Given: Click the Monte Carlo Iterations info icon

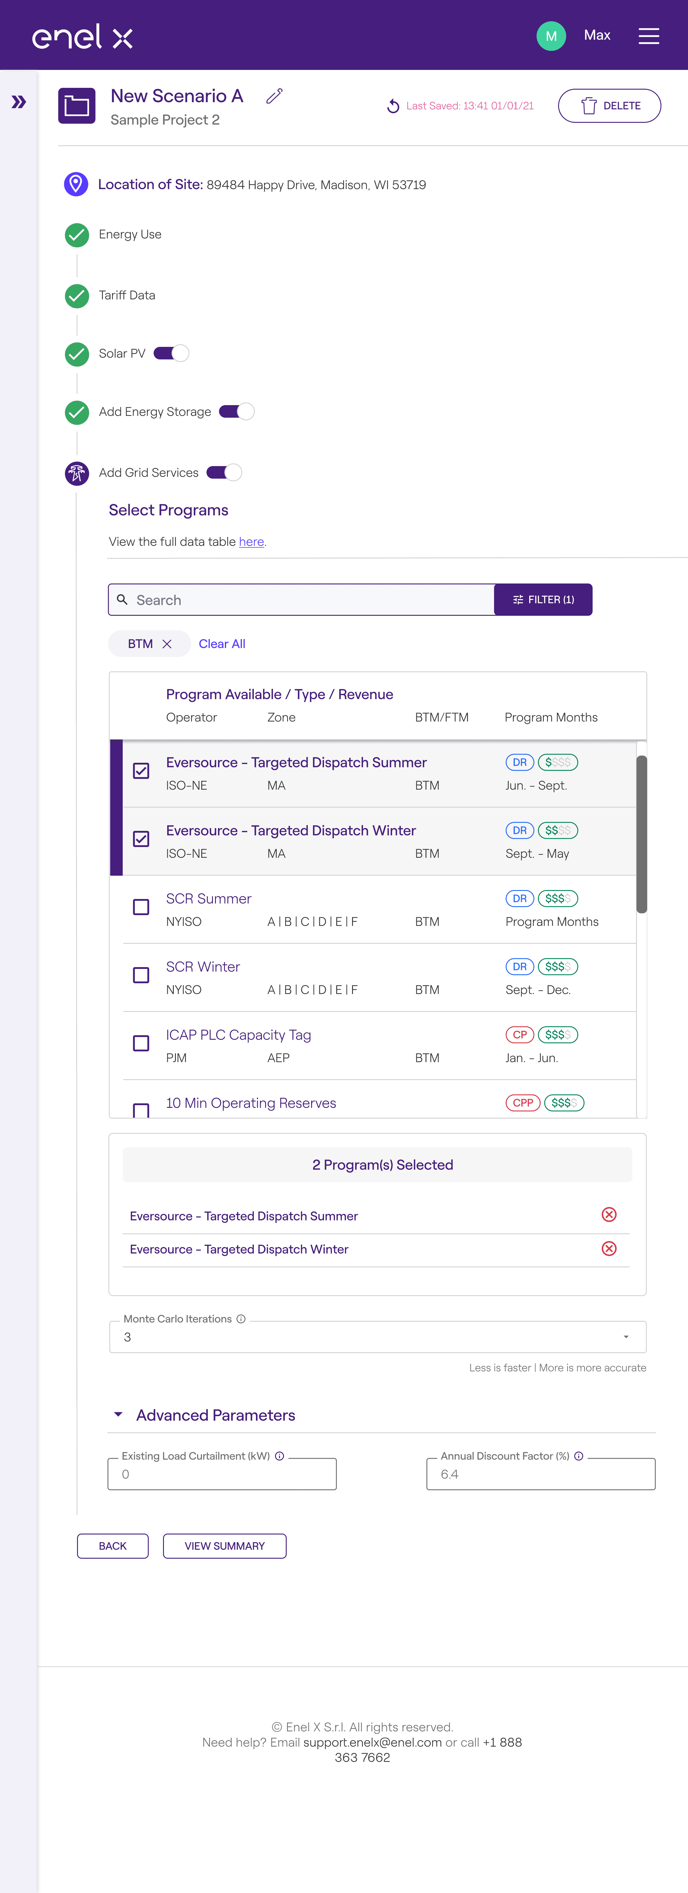Looking at the screenshot, I should click(x=241, y=1319).
